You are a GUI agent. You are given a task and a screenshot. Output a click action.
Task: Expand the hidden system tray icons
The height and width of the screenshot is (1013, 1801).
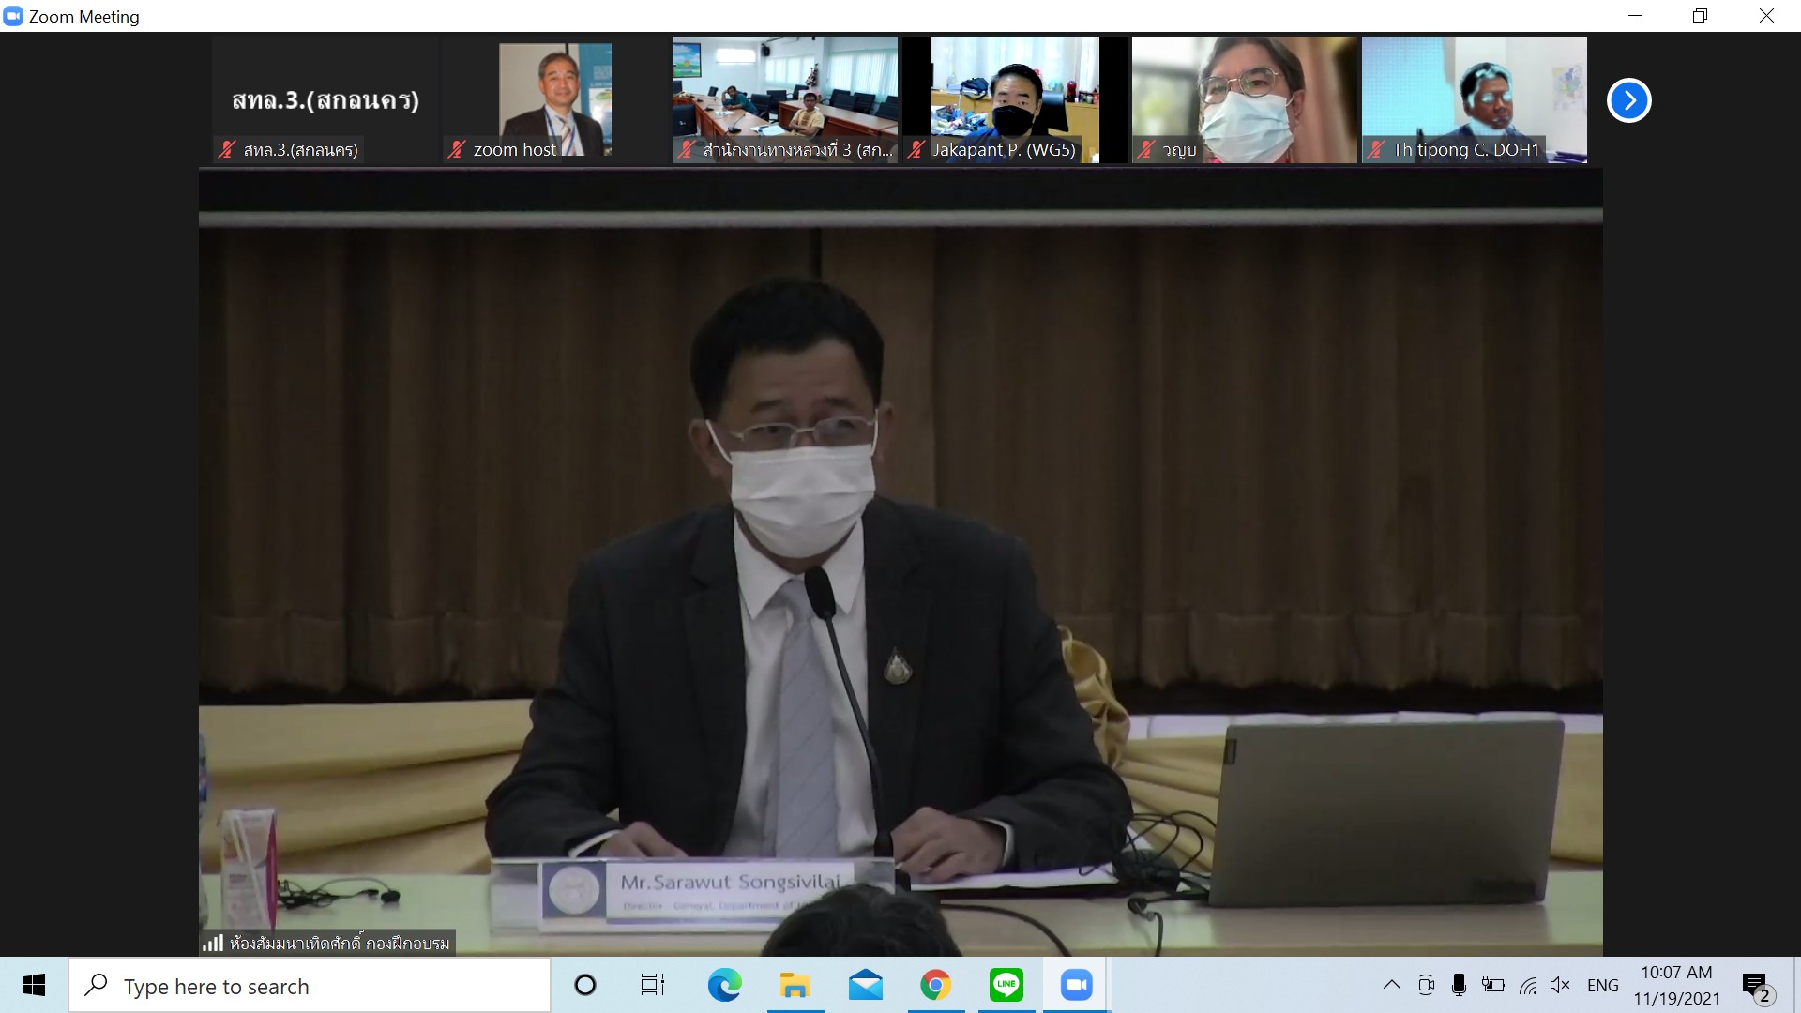click(x=1392, y=985)
